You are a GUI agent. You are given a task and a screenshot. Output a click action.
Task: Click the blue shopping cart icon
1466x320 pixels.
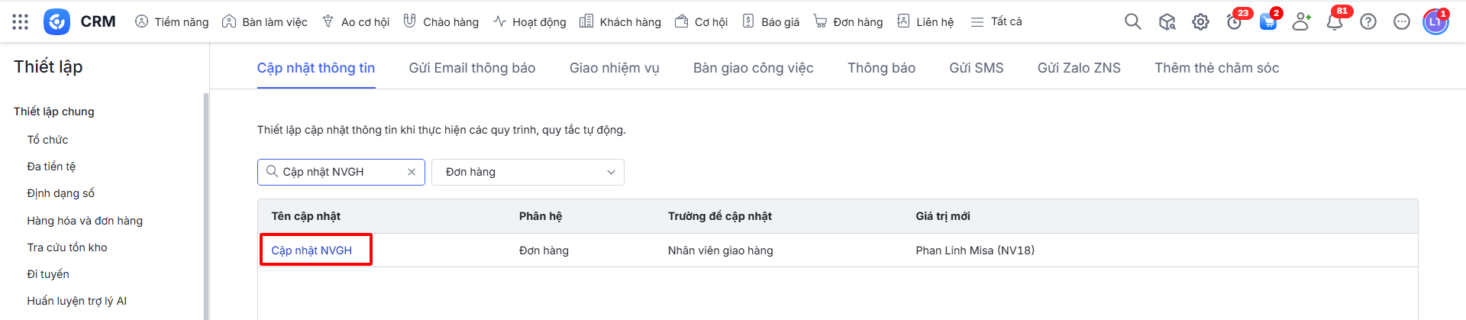point(1267,21)
